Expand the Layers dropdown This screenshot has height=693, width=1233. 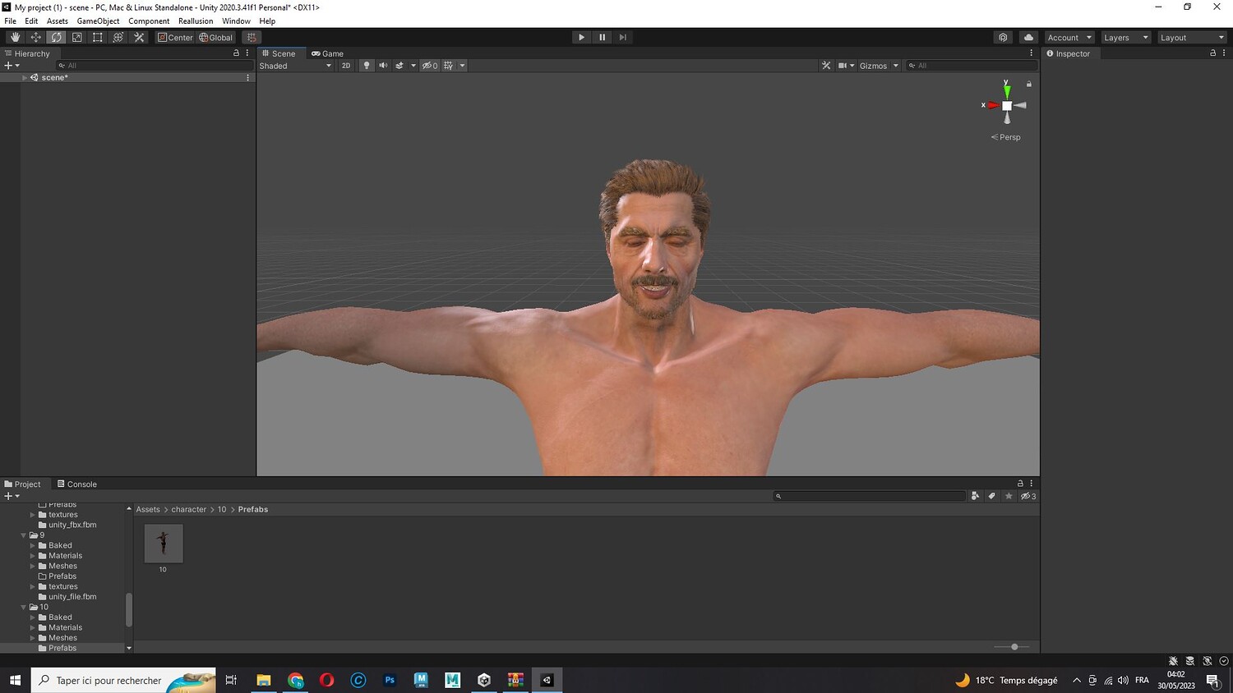click(x=1124, y=38)
